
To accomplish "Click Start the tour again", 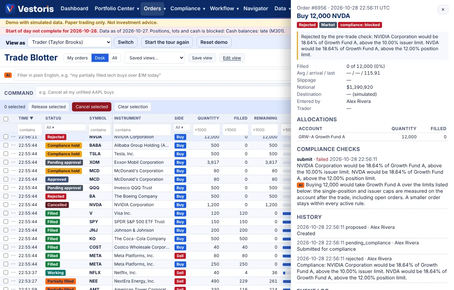I will 167,42.
